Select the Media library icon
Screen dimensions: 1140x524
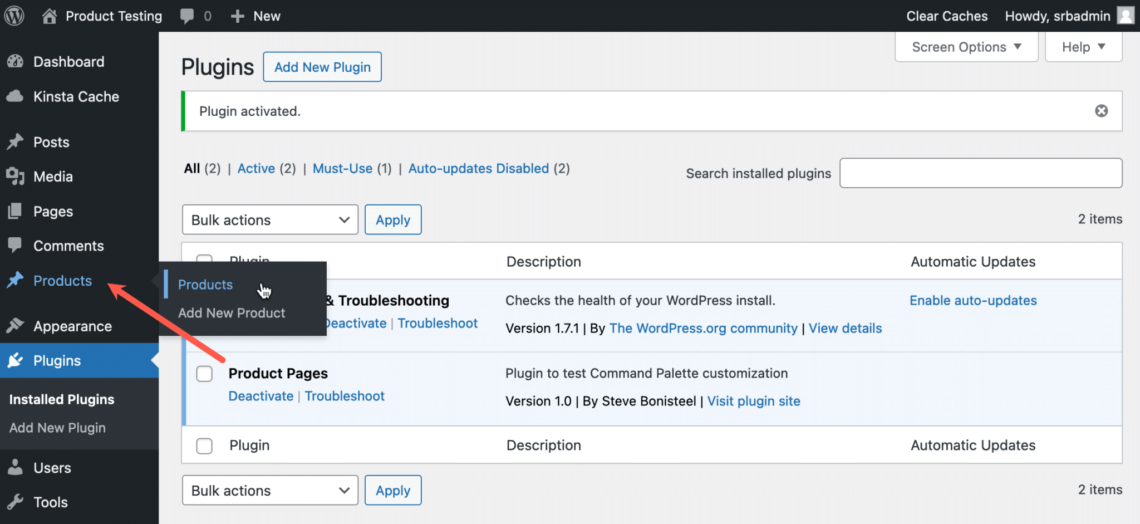pos(16,177)
